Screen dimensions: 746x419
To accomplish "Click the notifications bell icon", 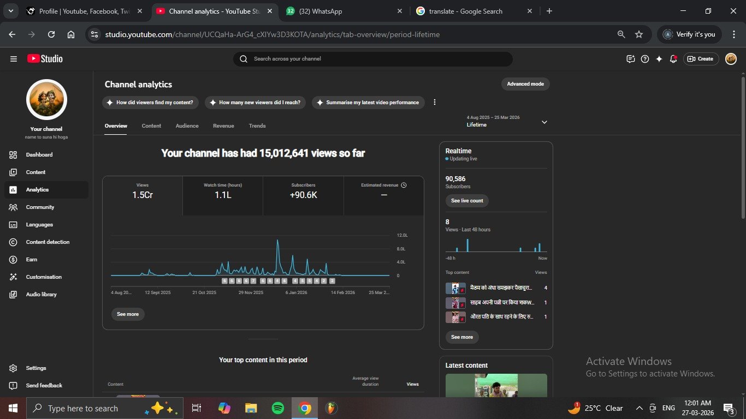I will tap(673, 59).
